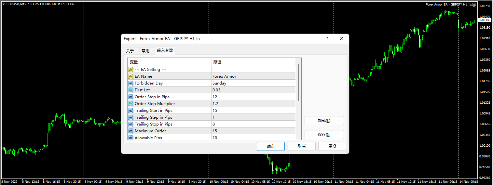Click integer icon beside Trailing Step in Pips
The image size is (493, 186).
[x=131, y=117]
